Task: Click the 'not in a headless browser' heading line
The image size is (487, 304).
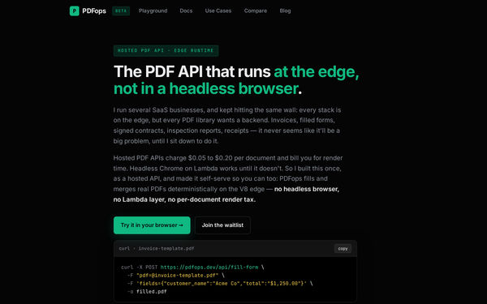Action: pos(208,88)
